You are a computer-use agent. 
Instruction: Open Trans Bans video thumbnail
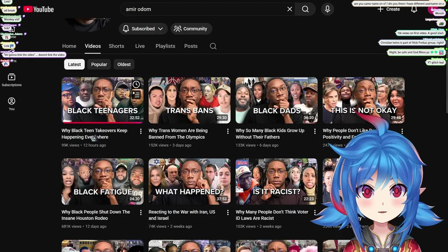pyautogui.click(x=190, y=100)
